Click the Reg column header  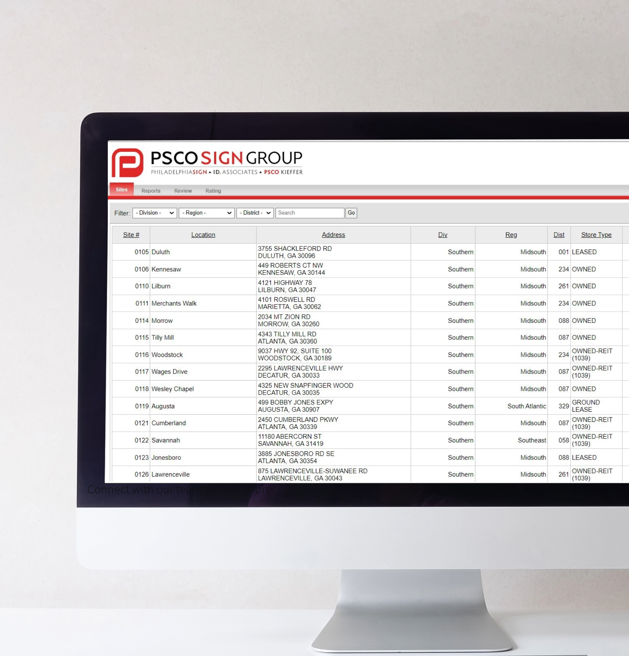pos(511,234)
